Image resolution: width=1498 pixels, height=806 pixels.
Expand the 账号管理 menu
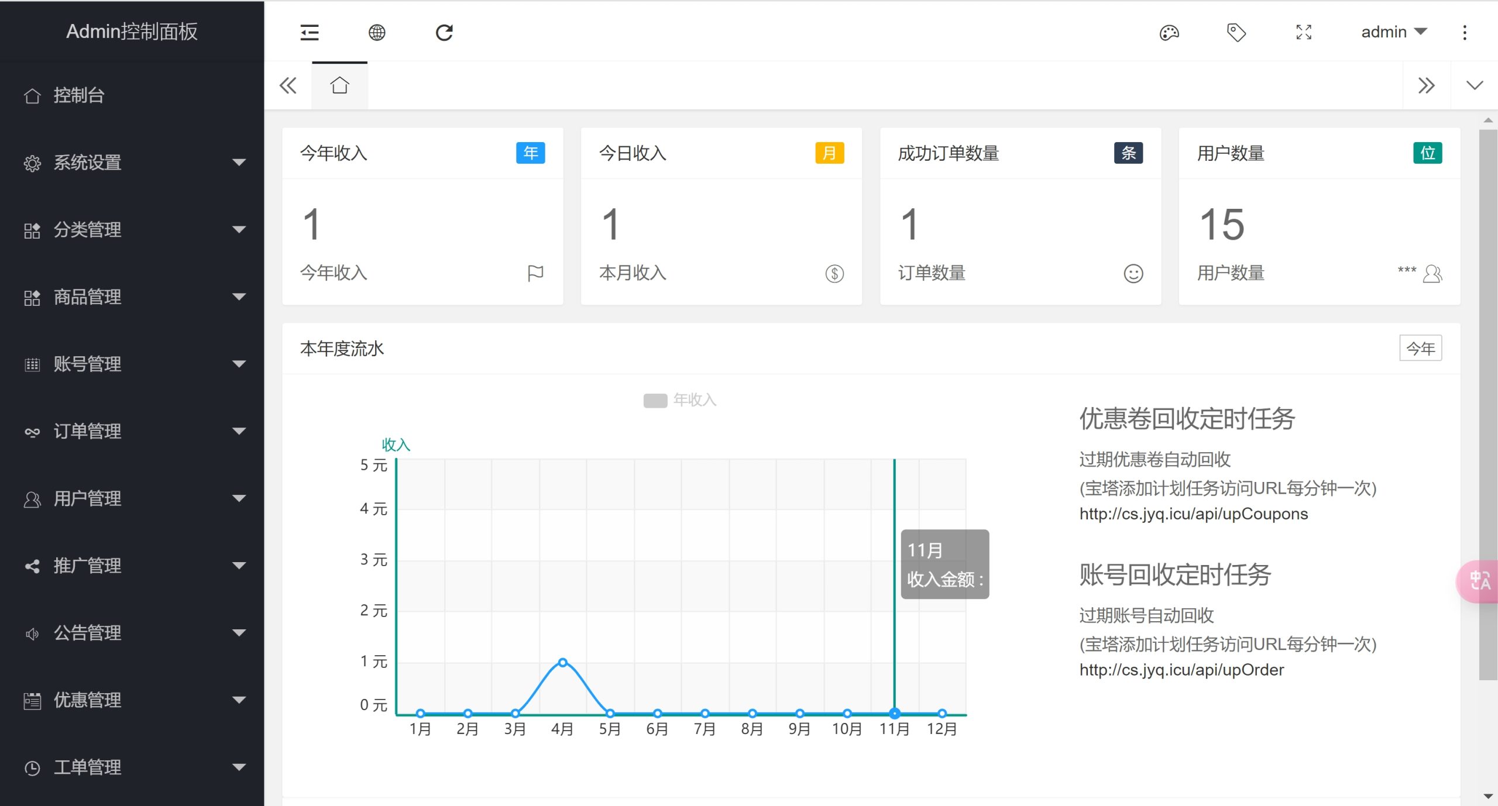point(132,364)
